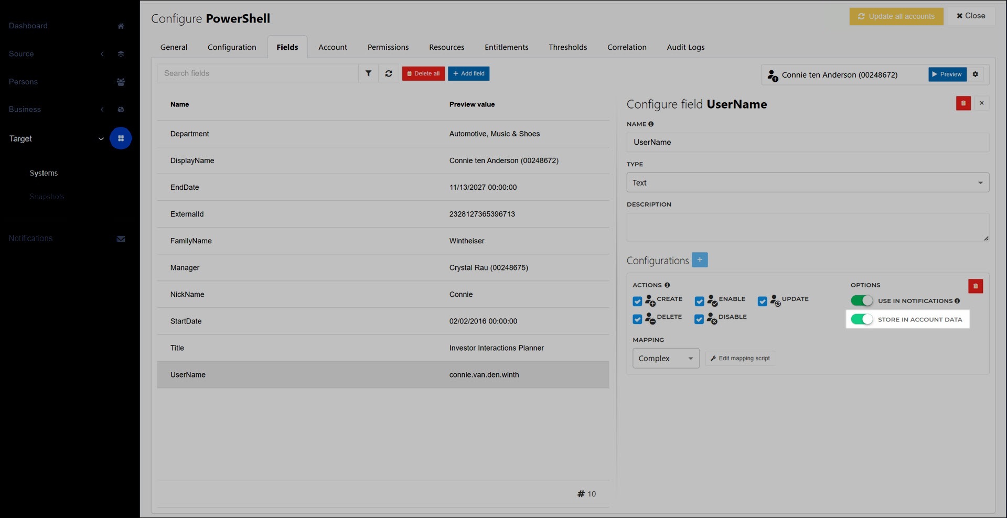
Task: Click the Source layers icon
Action: 121,54
